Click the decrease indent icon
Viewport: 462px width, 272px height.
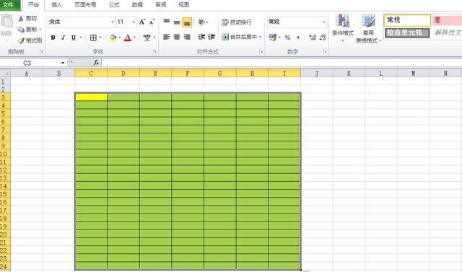tap(201, 37)
